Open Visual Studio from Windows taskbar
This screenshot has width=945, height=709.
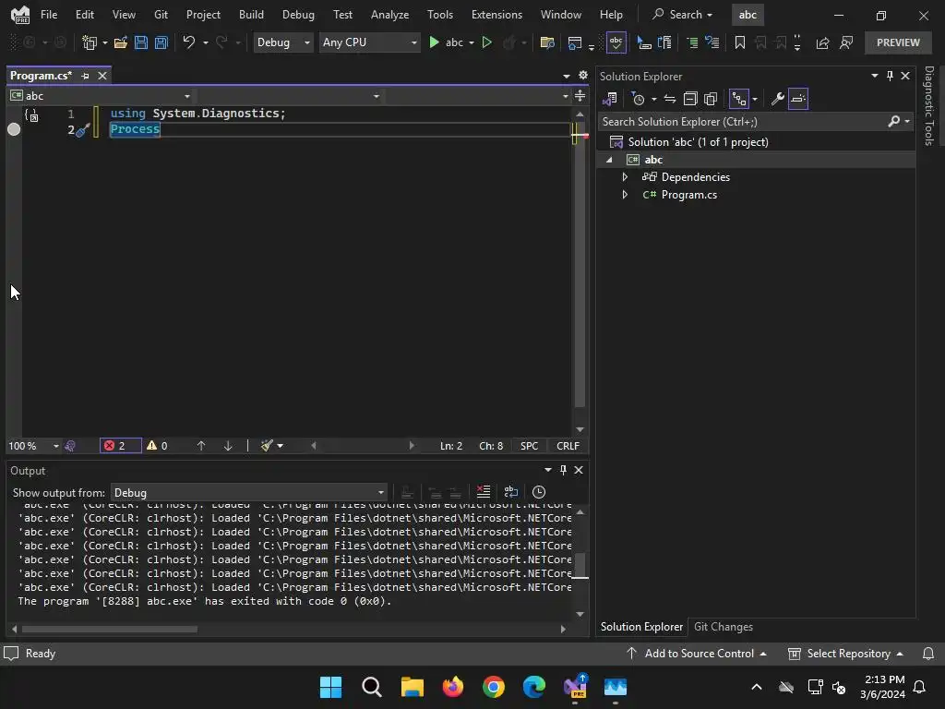pyautogui.click(x=575, y=686)
